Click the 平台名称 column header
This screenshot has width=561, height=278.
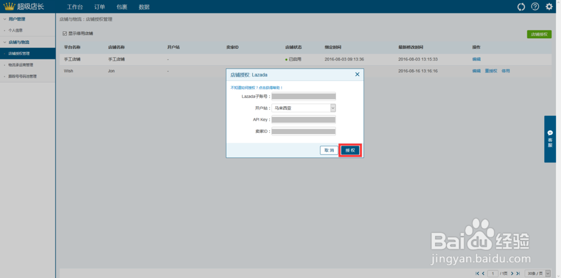(x=72, y=47)
